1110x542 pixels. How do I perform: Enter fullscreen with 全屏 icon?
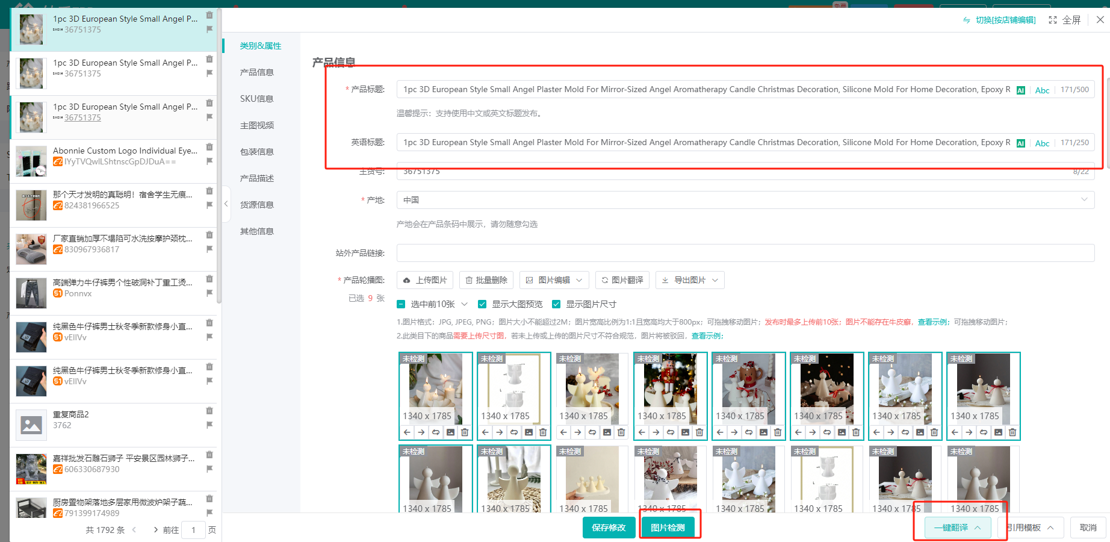point(1064,20)
